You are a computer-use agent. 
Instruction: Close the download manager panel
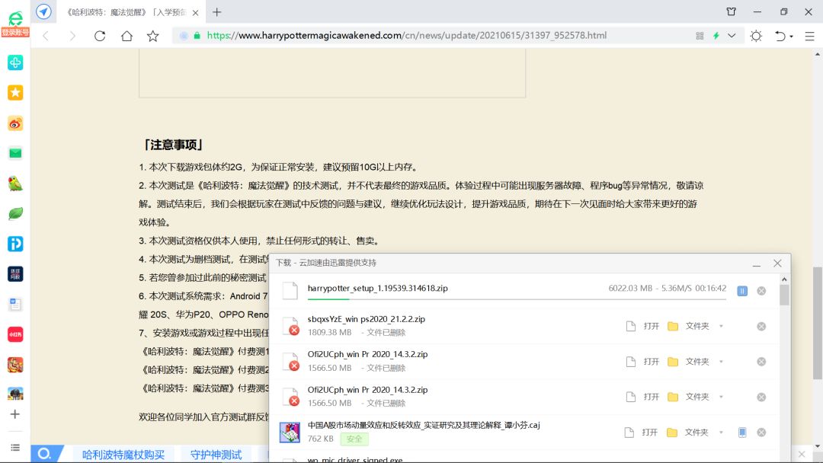point(777,263)
